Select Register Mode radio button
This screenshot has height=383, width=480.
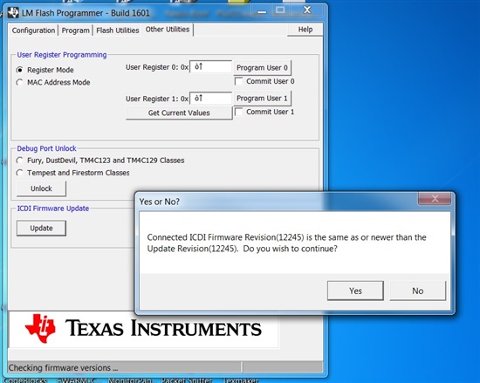pos(20,70)
